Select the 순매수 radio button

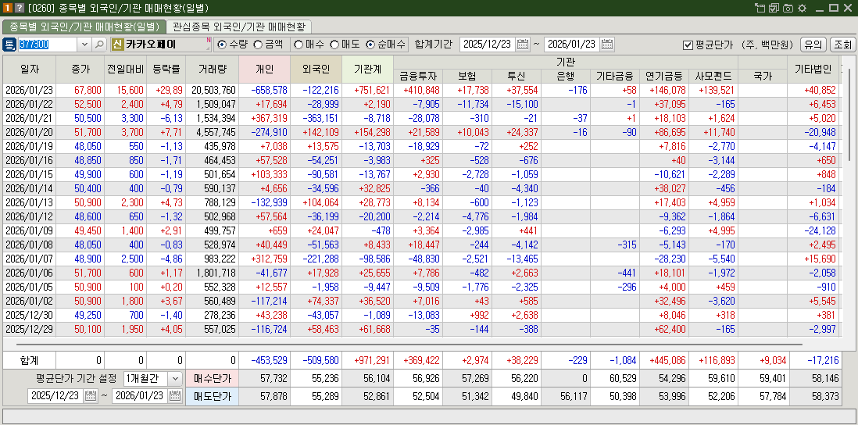click(370, 45)
